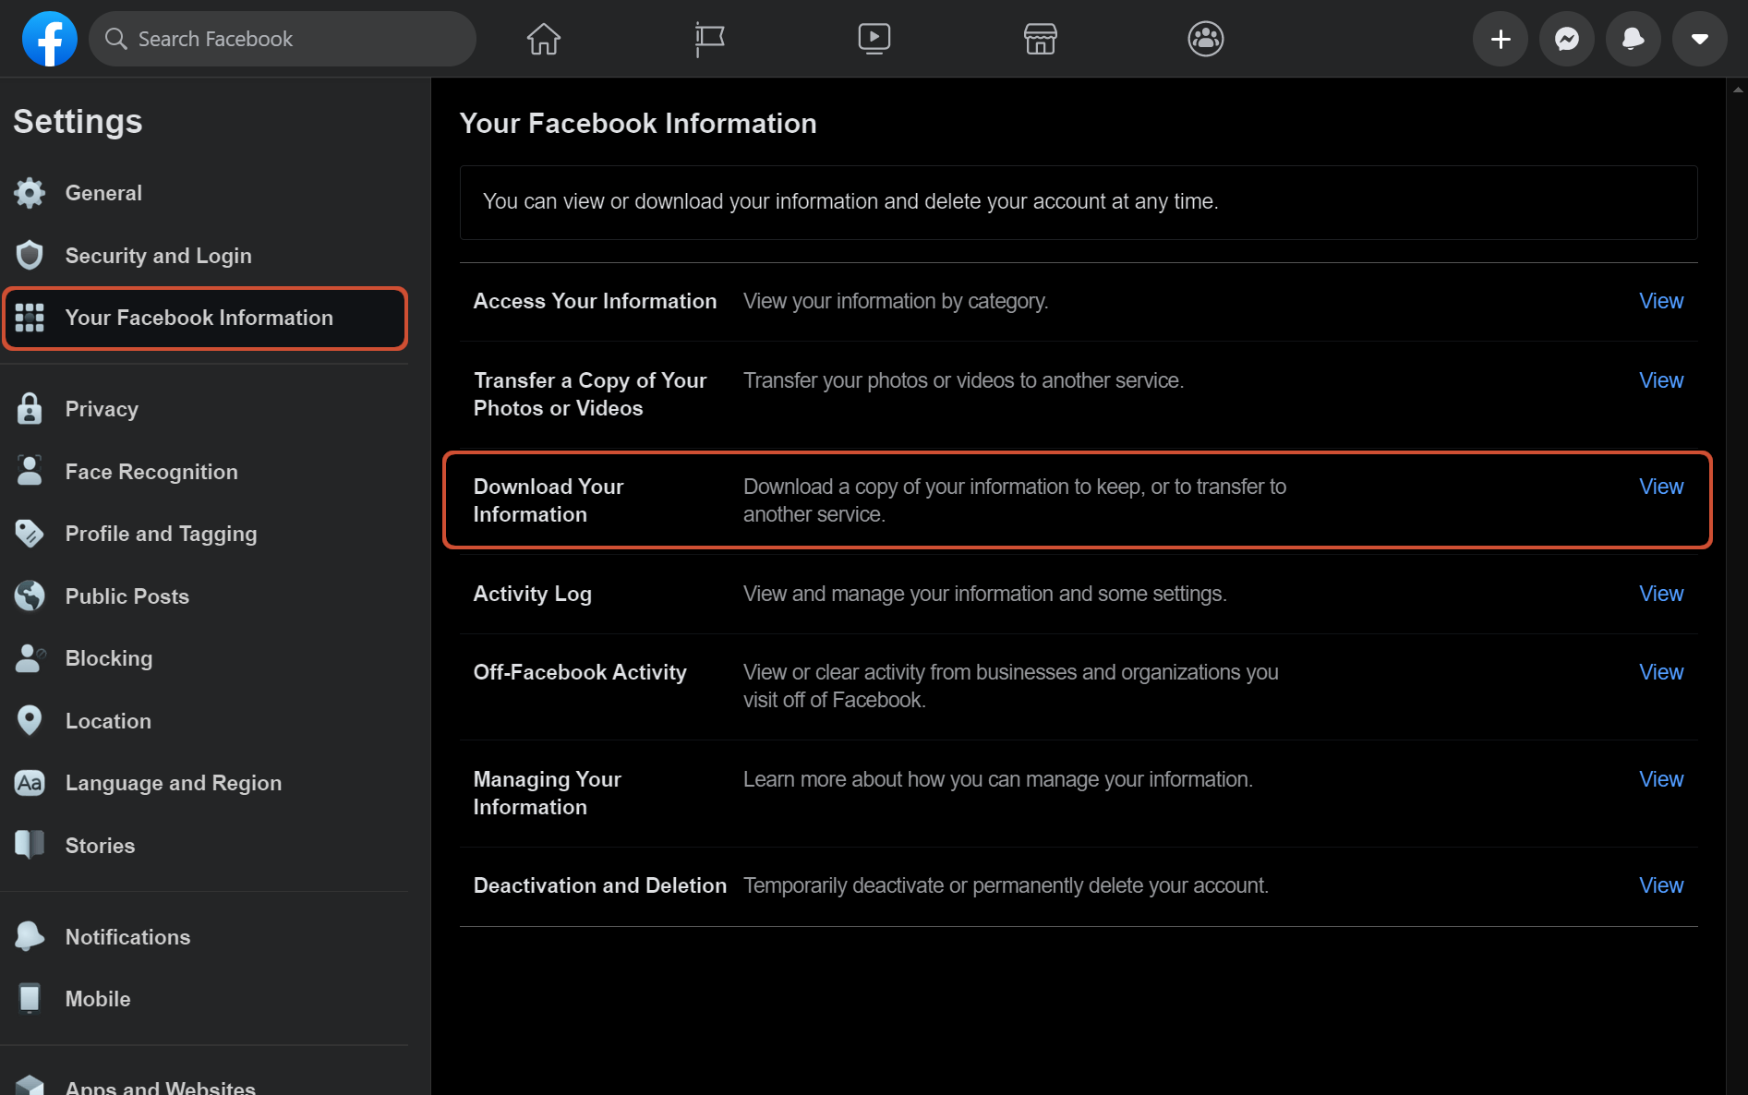Screen dimensions: 1748x1095
Task: Open the Notifications bell icon in top bar
Action: tap(1633, 39)
